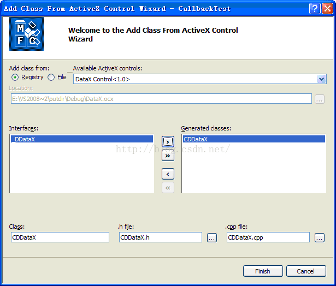Viewport: 336px width, 286px height.
Task: Click the .cpp file input field
Action: click(x=268, y=237)
